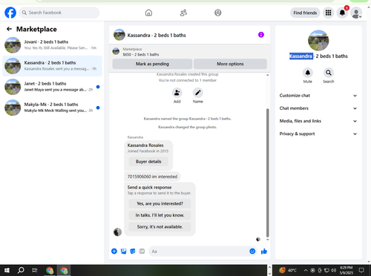371x276 pixels.
Task: Open the apps grid menu icon
Action: (x=328, y=13)
